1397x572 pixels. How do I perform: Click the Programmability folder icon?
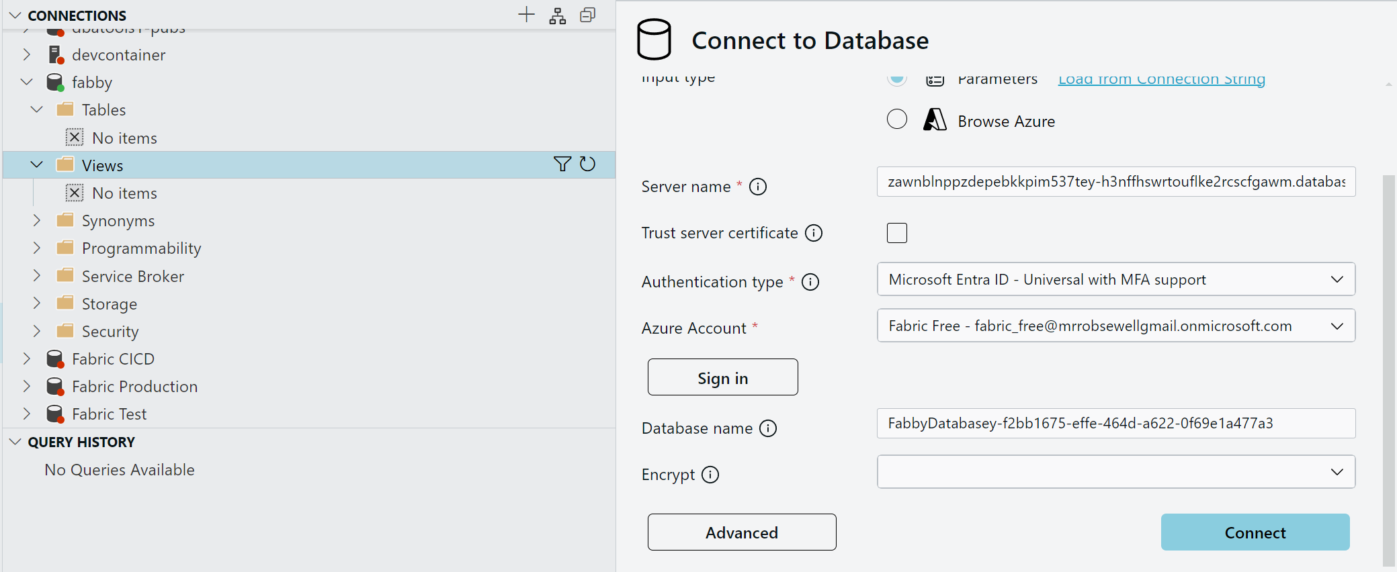(x=65, y=248)
